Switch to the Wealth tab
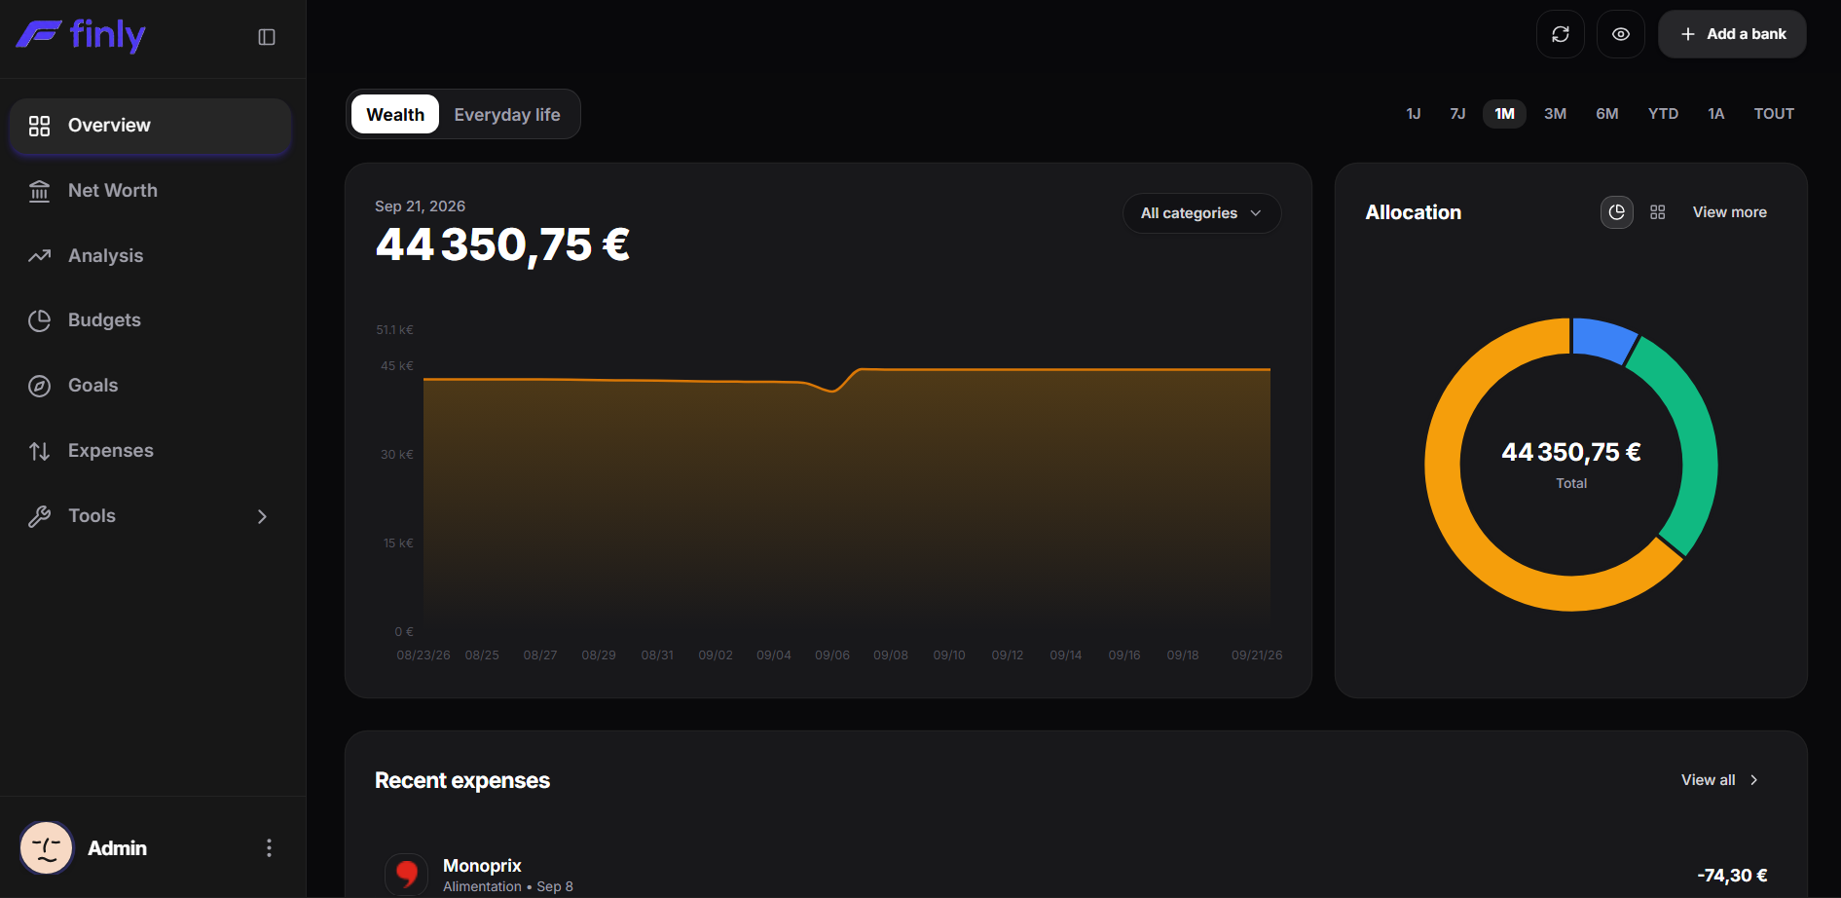Image resolution: width=1841 pixels, height=898 pixels. click(395, 115)
